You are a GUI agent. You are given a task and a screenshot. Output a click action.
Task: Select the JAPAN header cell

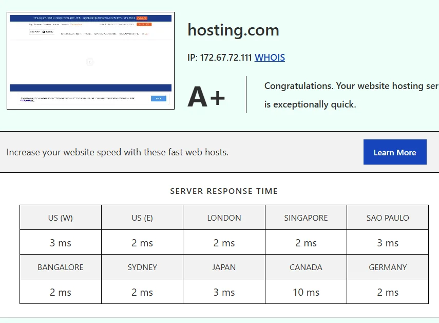pyautogui.click(x=224, y=267)
